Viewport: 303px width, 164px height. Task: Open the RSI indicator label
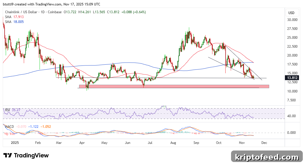(x=7, y=110)
